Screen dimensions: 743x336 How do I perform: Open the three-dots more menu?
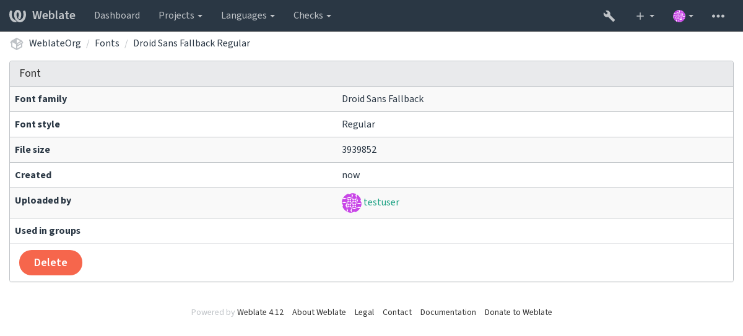click(718, 15)
